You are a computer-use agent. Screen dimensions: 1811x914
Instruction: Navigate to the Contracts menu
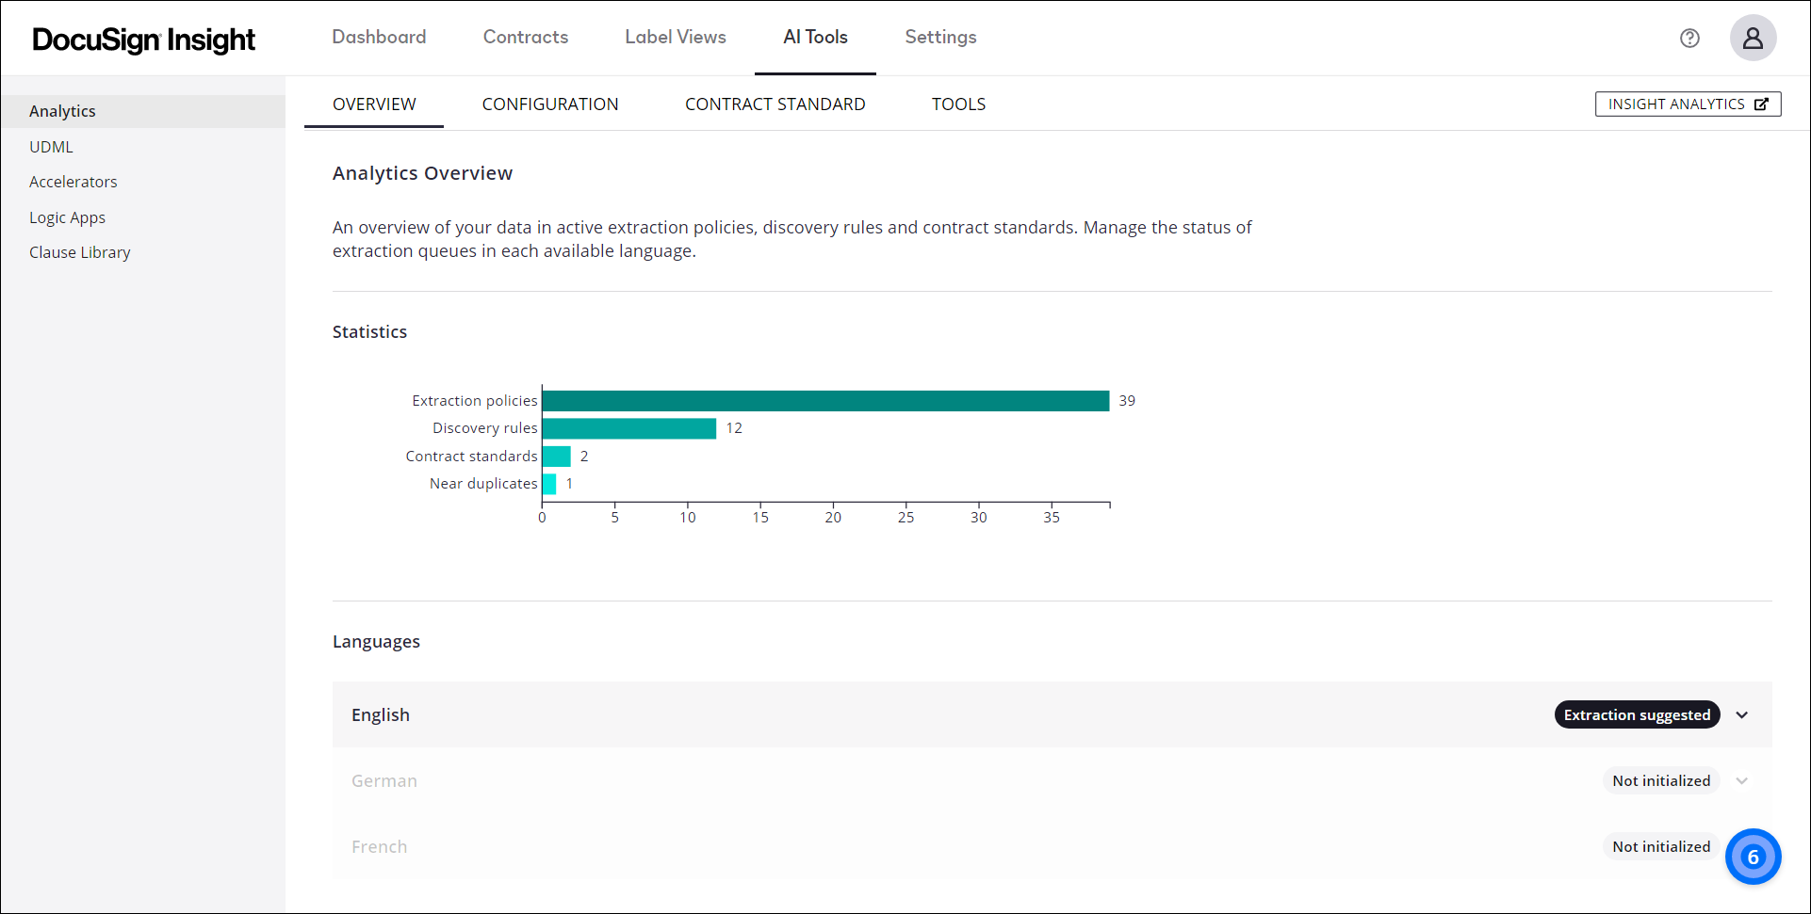tap(525, 37)
